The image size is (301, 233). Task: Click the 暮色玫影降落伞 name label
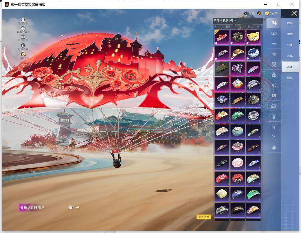point(32,207)
